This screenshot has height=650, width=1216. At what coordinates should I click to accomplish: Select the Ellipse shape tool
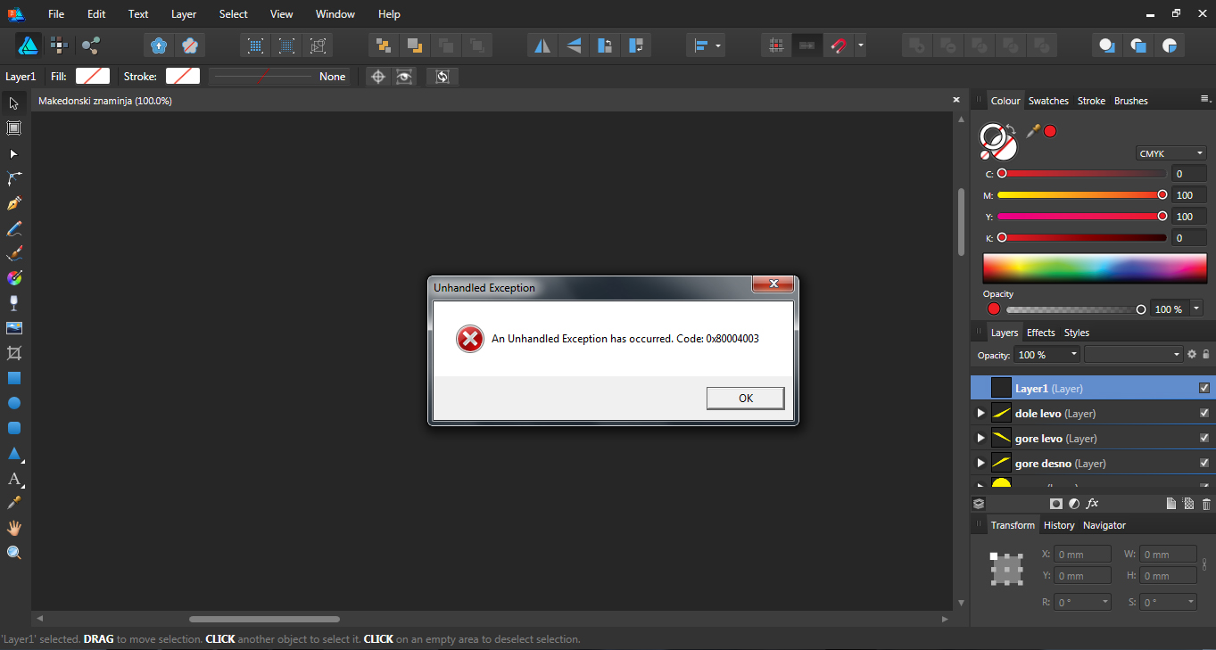(13, 403)
